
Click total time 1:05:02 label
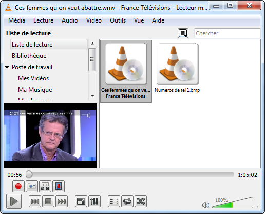pos(248,175)
